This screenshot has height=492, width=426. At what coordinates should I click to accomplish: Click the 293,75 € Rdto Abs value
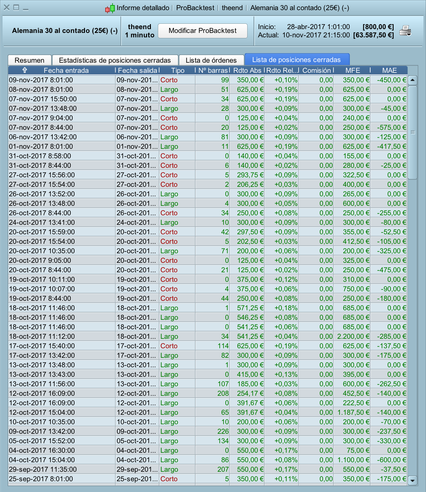coord(250,175)
